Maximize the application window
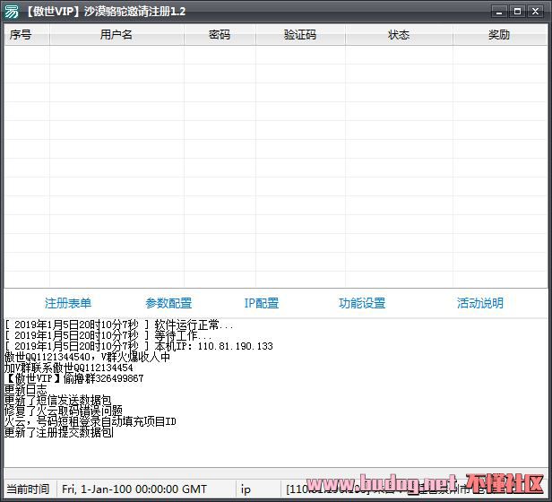Screen dimensions: 552x502 pos(517,12)
